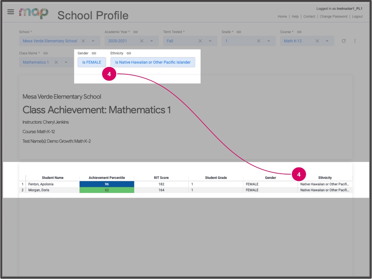
Task: Click the Logout link
Action: pos(357,16)
